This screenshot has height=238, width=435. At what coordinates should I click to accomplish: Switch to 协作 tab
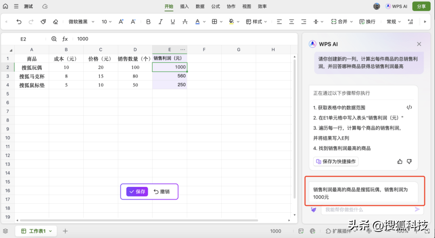[x=231, y=6]
